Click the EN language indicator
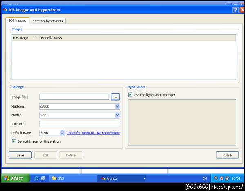The image size is (245, 191). tap(205, 178)
